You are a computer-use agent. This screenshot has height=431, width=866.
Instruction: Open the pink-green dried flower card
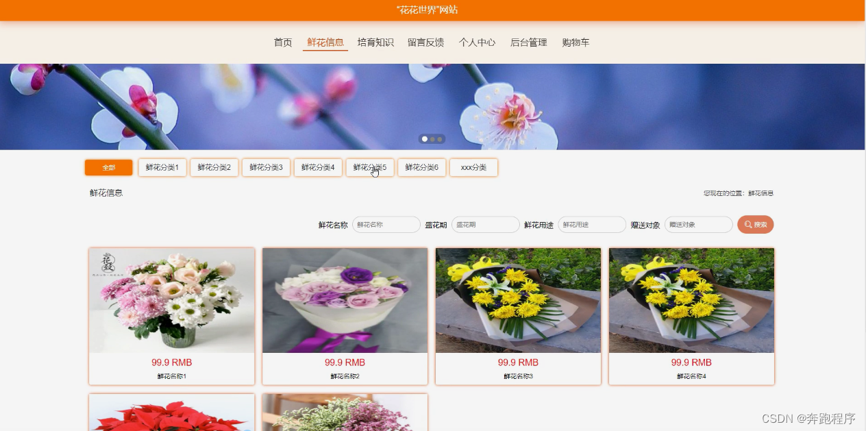pyautogui.click(x=345, y=412)
